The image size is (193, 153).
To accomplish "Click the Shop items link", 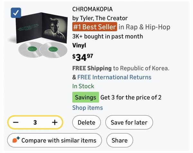I will point(87,108).
